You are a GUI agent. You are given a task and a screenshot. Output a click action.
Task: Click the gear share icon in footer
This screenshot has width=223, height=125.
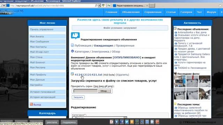[x=152, y=122]
